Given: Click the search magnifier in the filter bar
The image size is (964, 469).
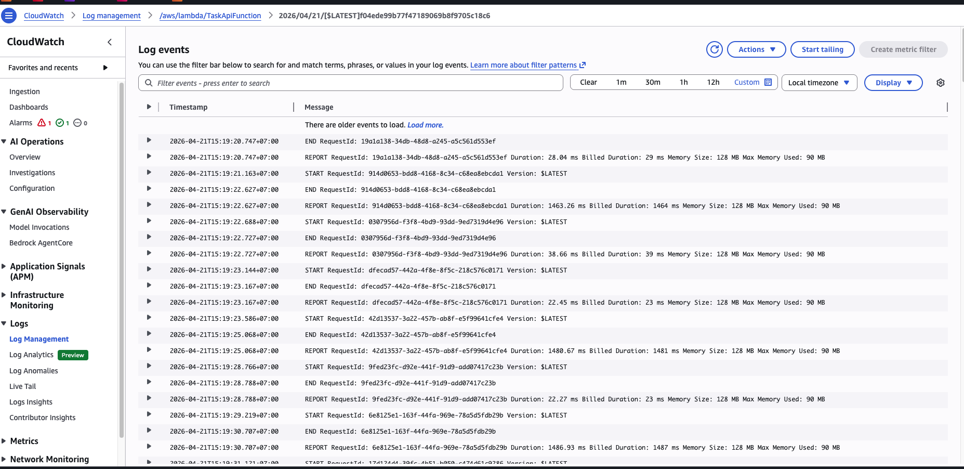Looking at the screenshot, I should point(148,83).
